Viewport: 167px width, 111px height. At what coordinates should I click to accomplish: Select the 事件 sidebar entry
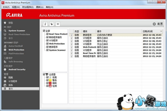[21, 89]
